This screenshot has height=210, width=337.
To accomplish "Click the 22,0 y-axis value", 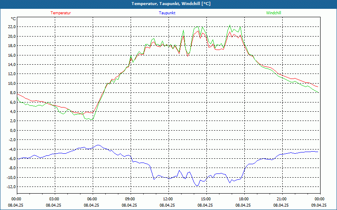I will (12, 27).
